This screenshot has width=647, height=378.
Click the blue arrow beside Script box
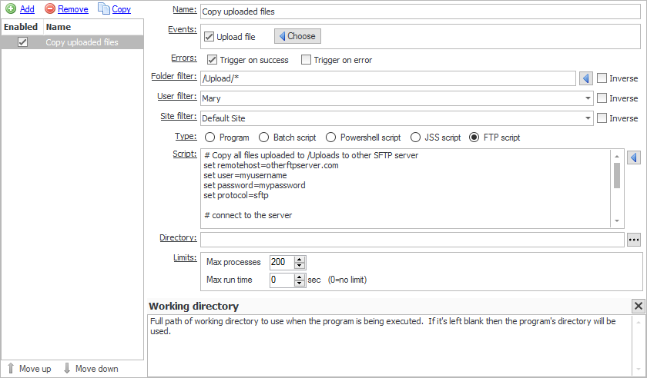[635, 157]
